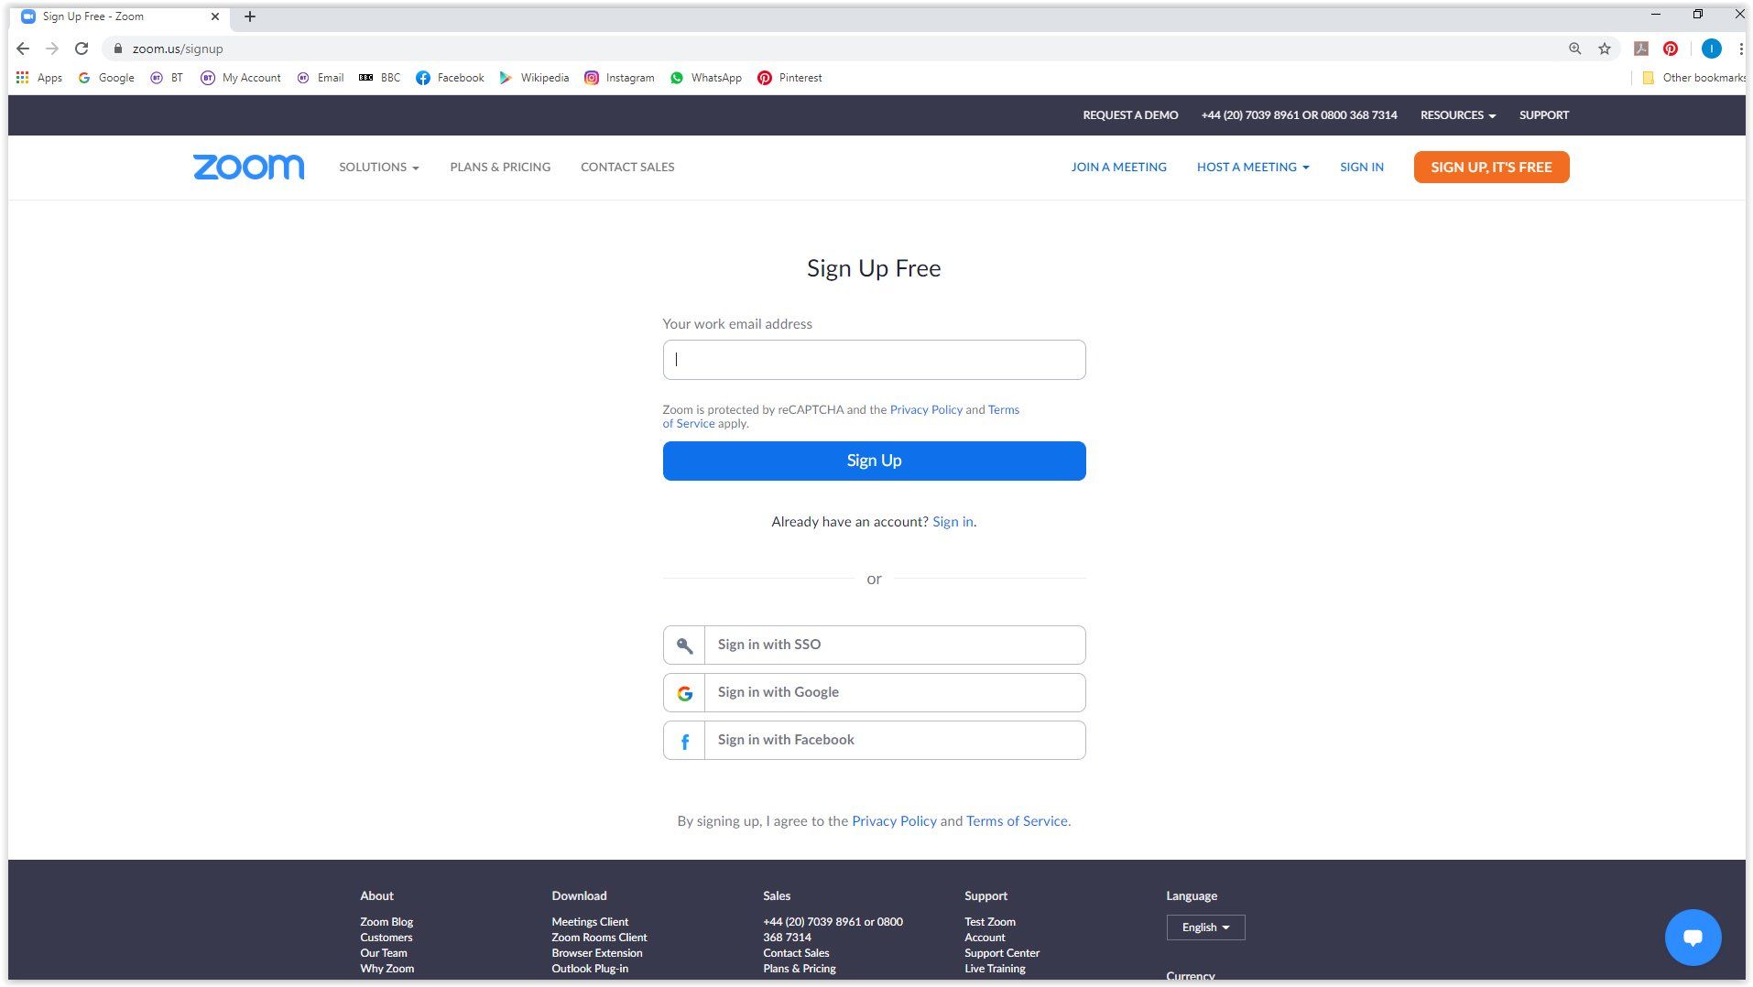Expand the Host a Meeting dropdown
Viewport: 1753px width, 987px height.
[1253, 167]
